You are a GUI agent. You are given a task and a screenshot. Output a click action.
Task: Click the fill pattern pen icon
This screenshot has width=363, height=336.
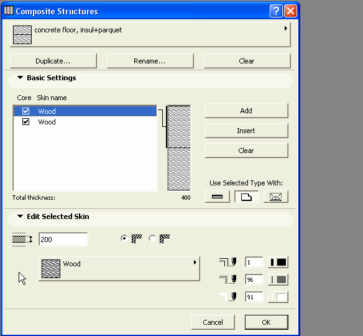coord(228,279)
